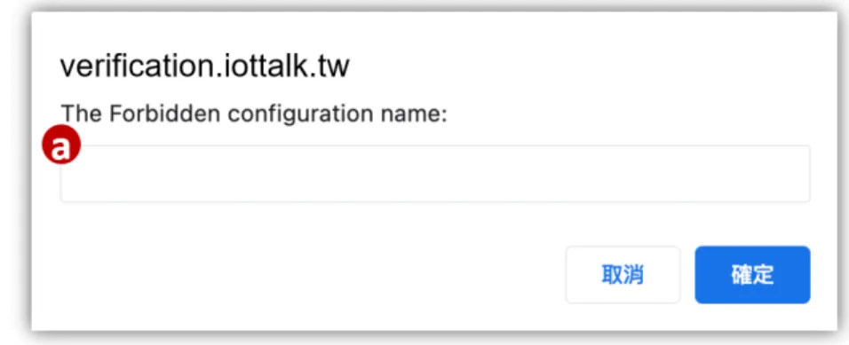Click the 取消 cancel button
Image resolution: width=849 pixels, height=345 pixels.
pyautogui.click(x=623, y=275)
